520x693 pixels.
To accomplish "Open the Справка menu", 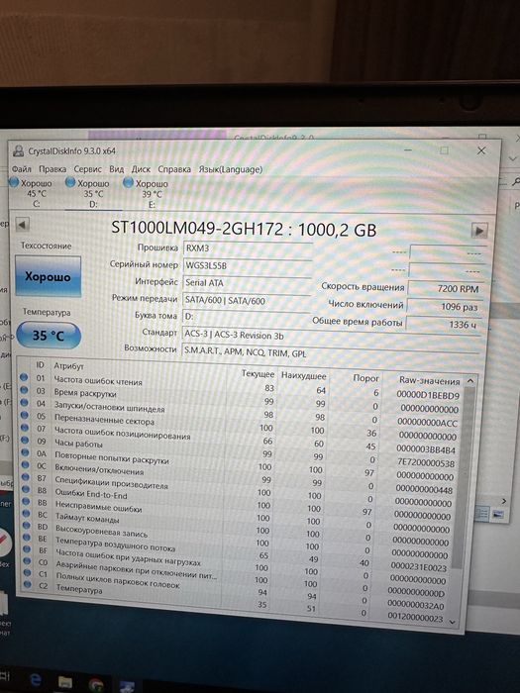I will pyautogui.click(x=174, y=169).
